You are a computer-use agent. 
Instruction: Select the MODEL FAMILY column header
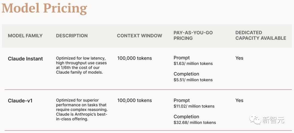pos(25,36)
